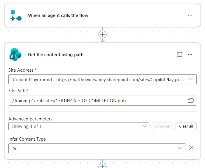The height and width of the screenshot is (168, 205).
Task: Toggle the side panel view for the SharePoint action
Action: 179,54
